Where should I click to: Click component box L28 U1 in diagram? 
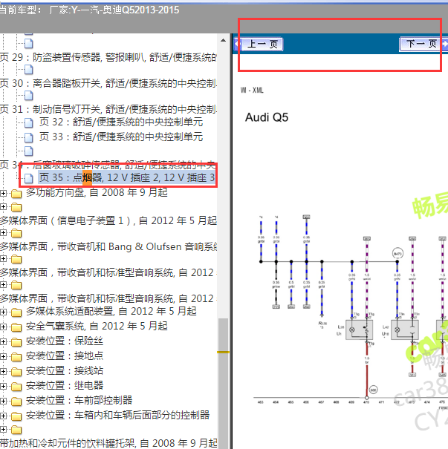point(359,330)
